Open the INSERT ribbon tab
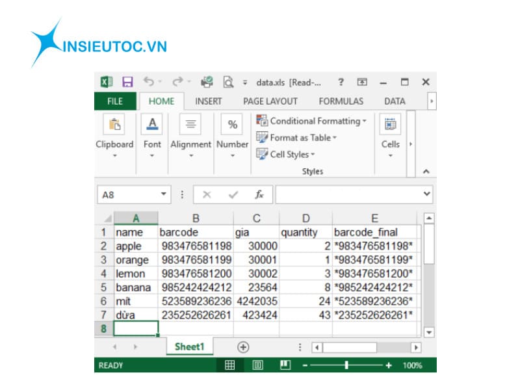Image resolution: width=520 pixels, height=390 pixels. pyautogui.click(x=208, y=101)
